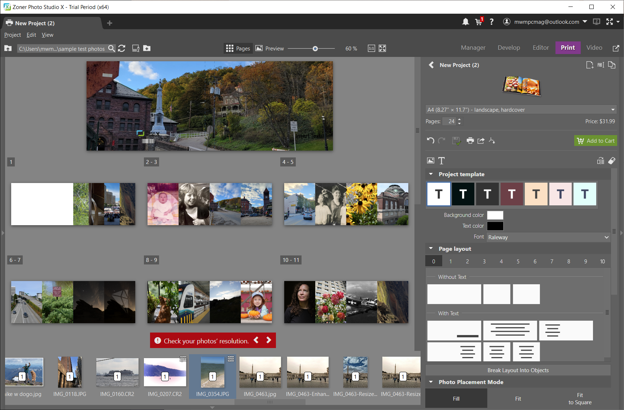Image resolution: width=624 pixels, height=410 pixels.
Task: Click the undo arrow icon
Action: pos(430,141)
